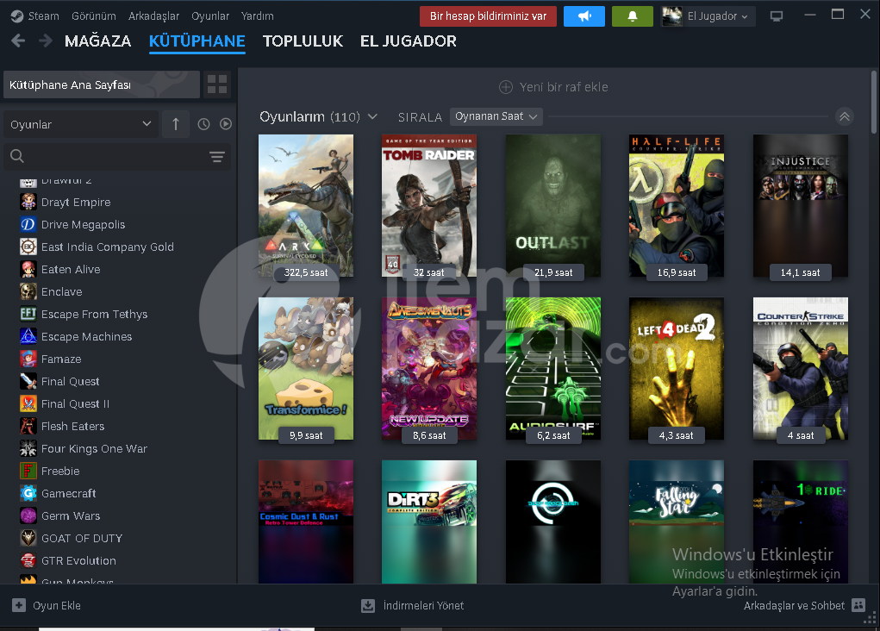Image resolution: width=880 pixels, height=631 pixels.
Task: Expand the Oyunlarım (110) shelf dropdown
Action: click(372, 116)
